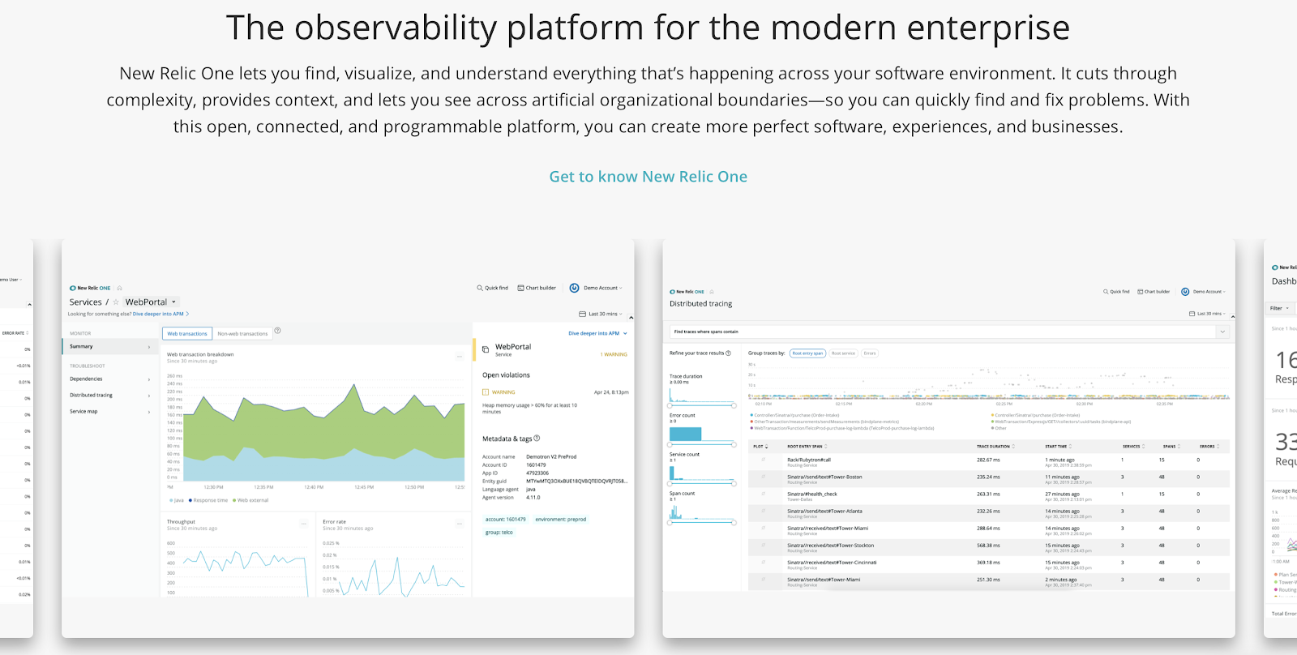The width and height of the screenshot is (1297, 655).
Task: Click Services breadcrumb link
Action: pos(85,302)
